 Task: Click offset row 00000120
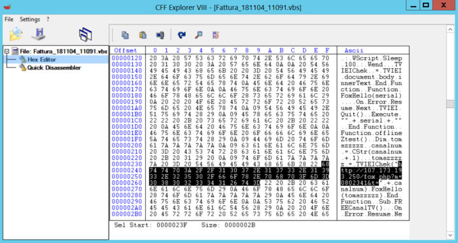coord(127,58)
